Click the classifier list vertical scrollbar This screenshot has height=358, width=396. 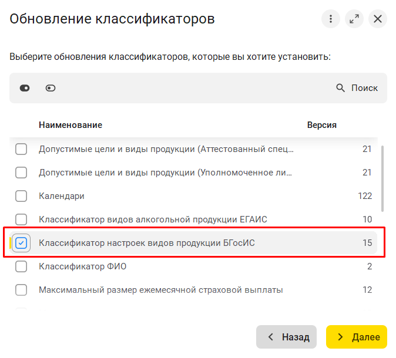point(382,178)
